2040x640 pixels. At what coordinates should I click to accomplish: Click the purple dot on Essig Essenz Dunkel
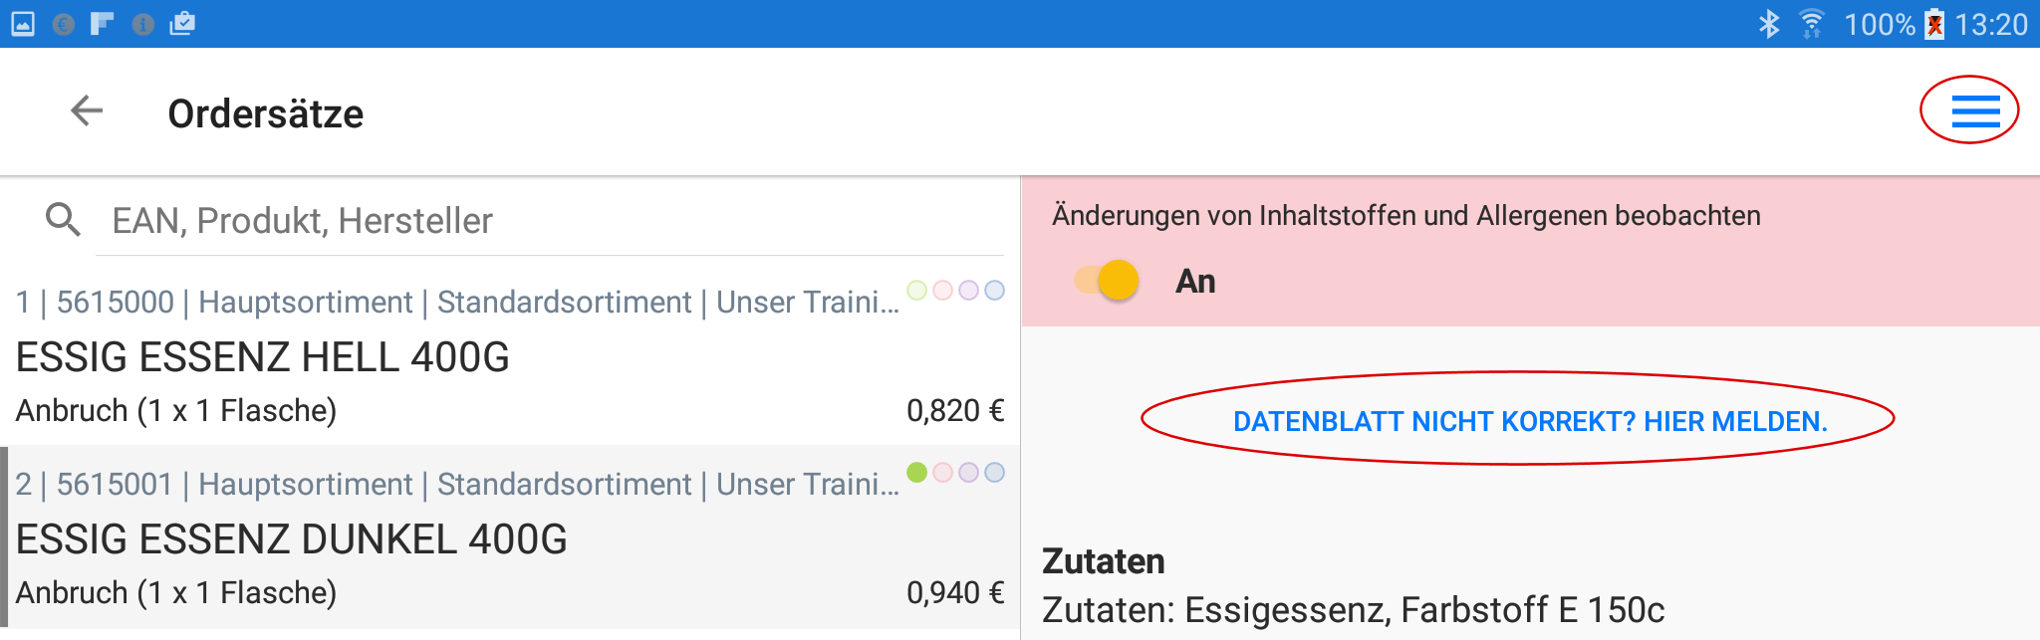click(968, 472)
